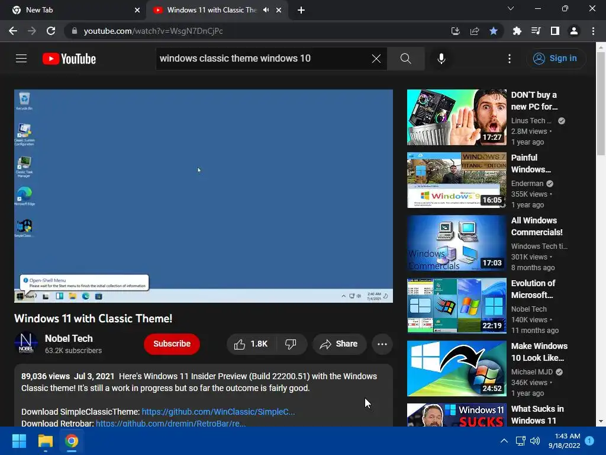This screenshot has width=606, height=455.
Task: Click the Share button
Action: point(339,344)
